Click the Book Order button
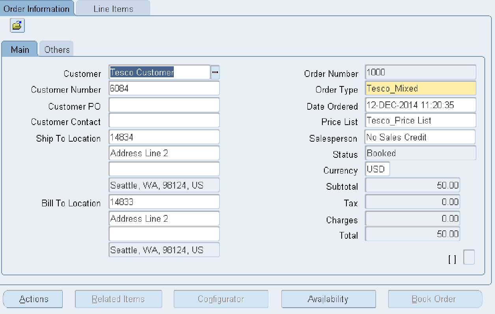The image size is (495, 314). (435, 299)
